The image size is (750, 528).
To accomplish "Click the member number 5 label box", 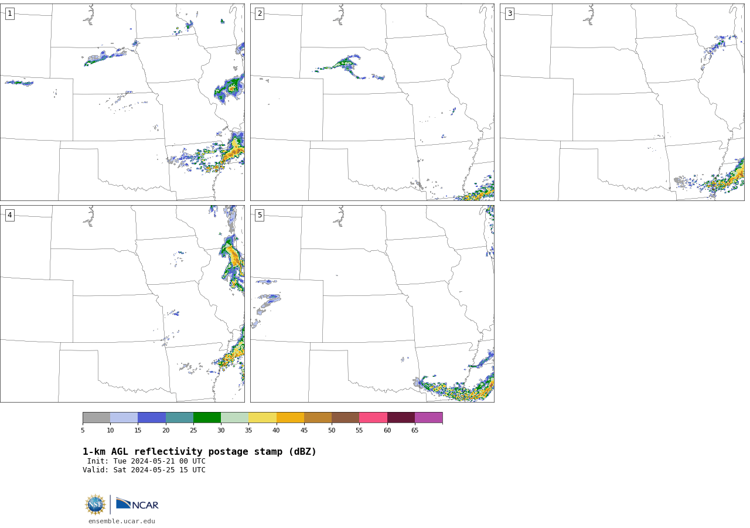I will coord(260,215).
